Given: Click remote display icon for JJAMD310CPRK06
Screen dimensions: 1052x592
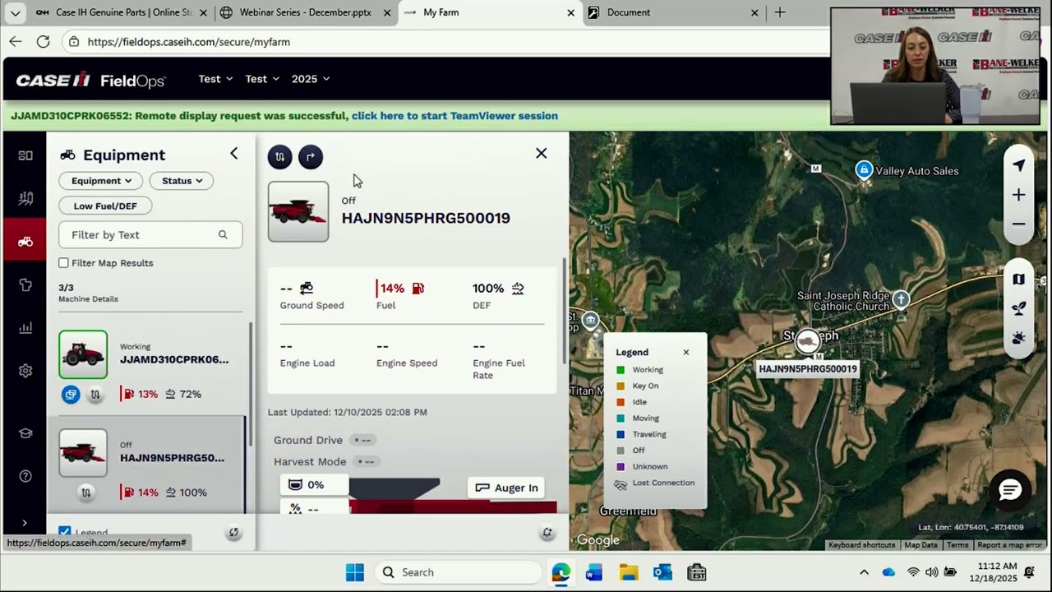Looking at the screenshot, I should point(71,395).
